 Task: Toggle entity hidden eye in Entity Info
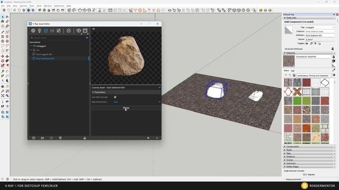[x=307, y=43]
